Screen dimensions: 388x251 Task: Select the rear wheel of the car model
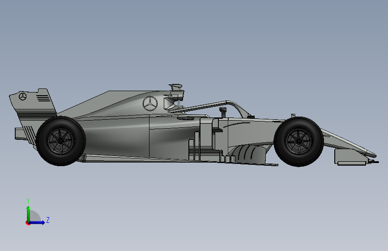click(x=60, y=141)
